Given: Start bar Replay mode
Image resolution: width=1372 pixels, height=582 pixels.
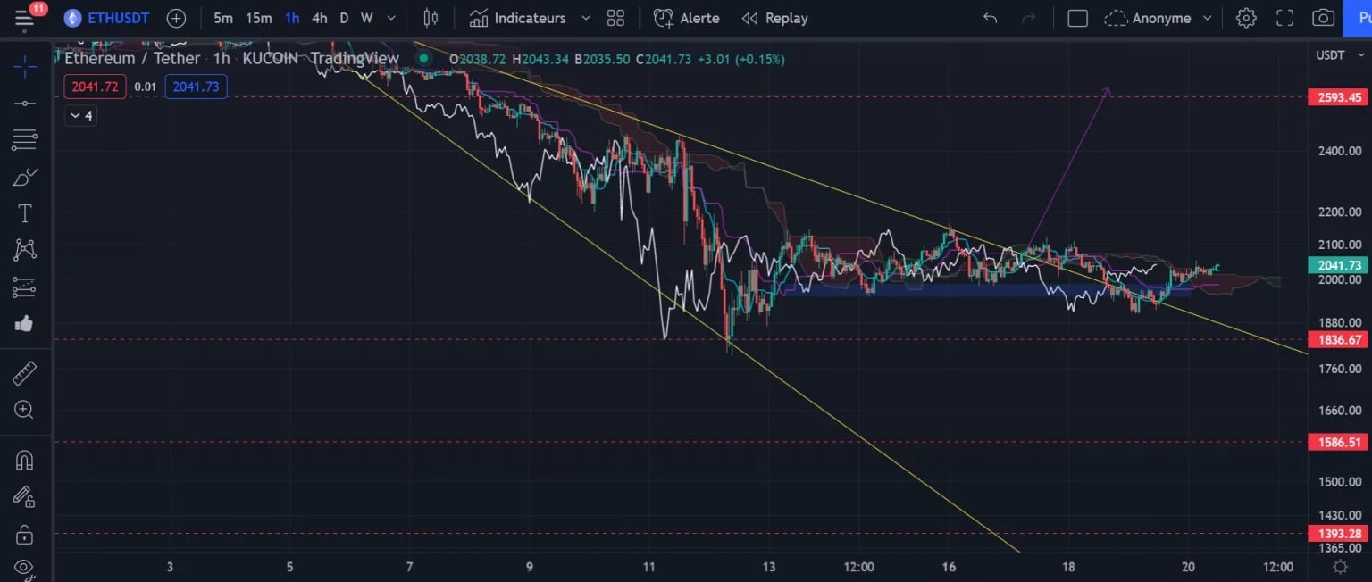Looking at the screenshot, I should 774,18.
